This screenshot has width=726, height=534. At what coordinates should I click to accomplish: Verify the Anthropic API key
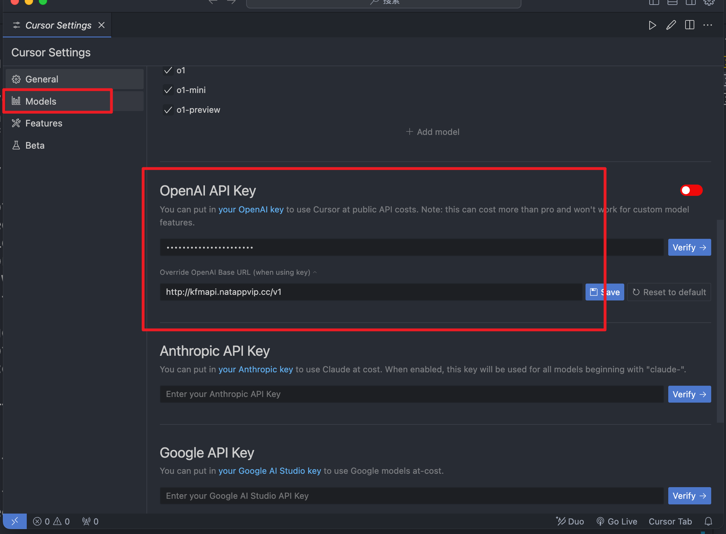689,394
